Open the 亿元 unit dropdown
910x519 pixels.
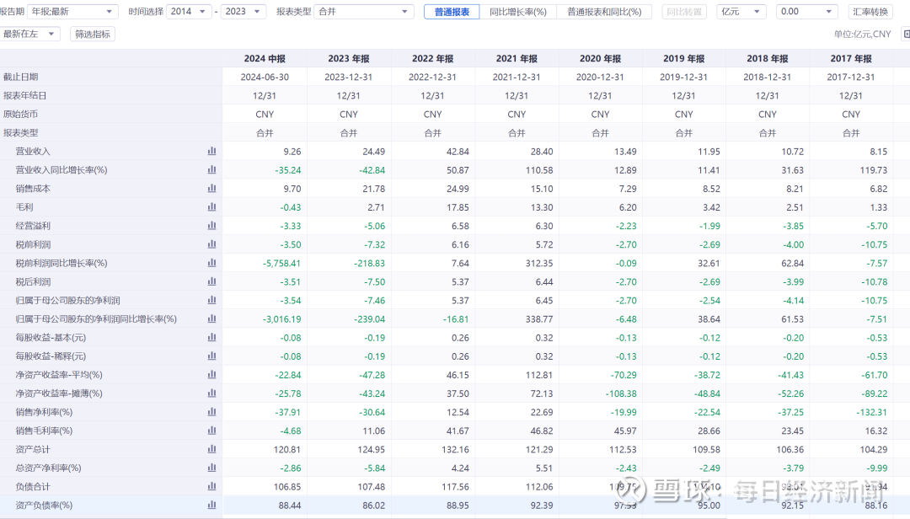[x=741, y=12]
